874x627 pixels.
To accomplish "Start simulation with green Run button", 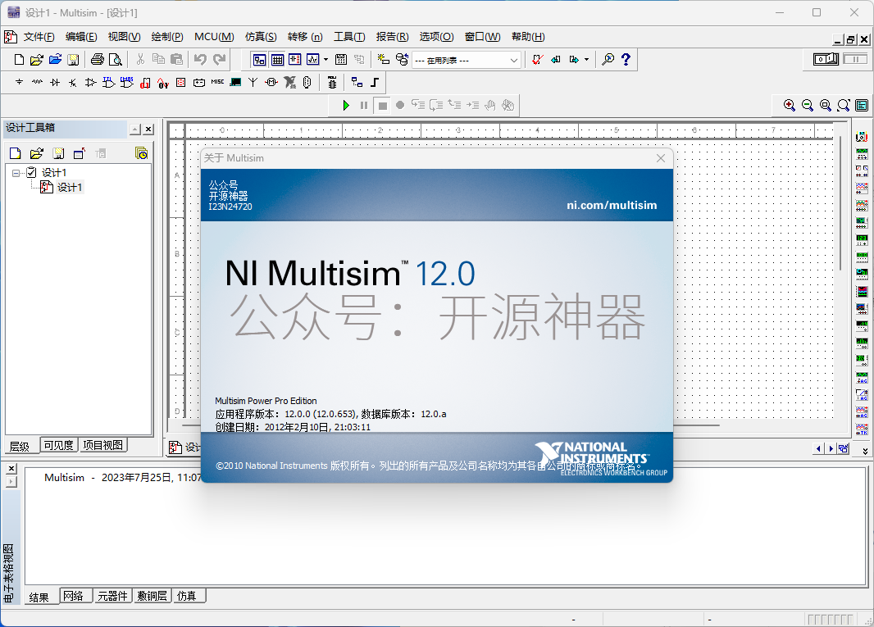I will [x=346, y=106].
